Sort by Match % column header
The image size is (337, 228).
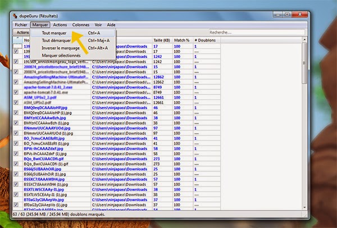coord(181,40)
